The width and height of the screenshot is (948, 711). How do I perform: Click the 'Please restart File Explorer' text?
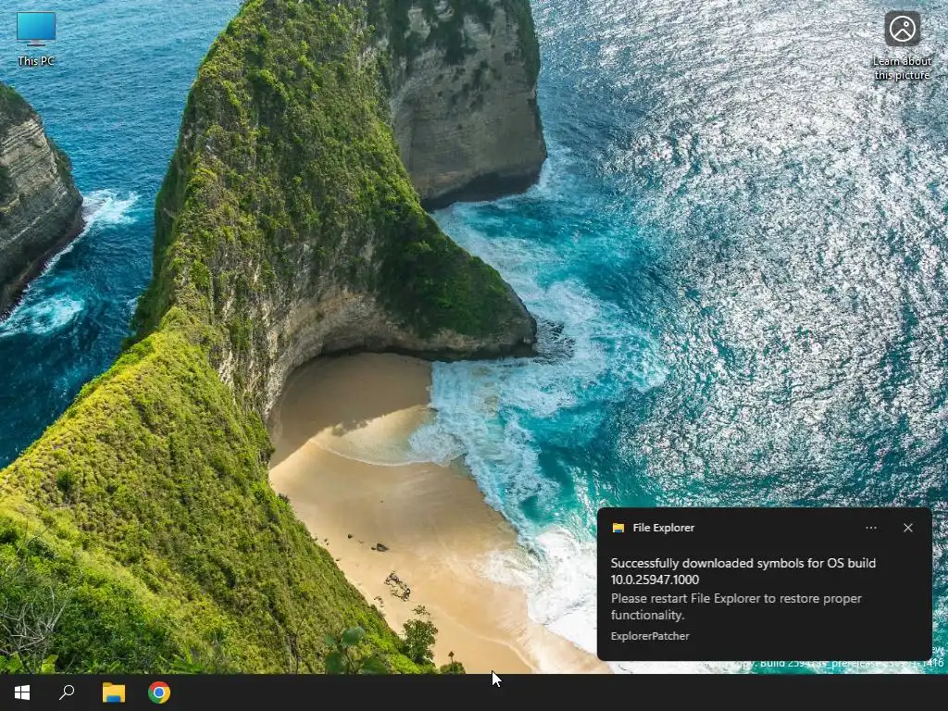pyautogui.click(x=736, y=606)
